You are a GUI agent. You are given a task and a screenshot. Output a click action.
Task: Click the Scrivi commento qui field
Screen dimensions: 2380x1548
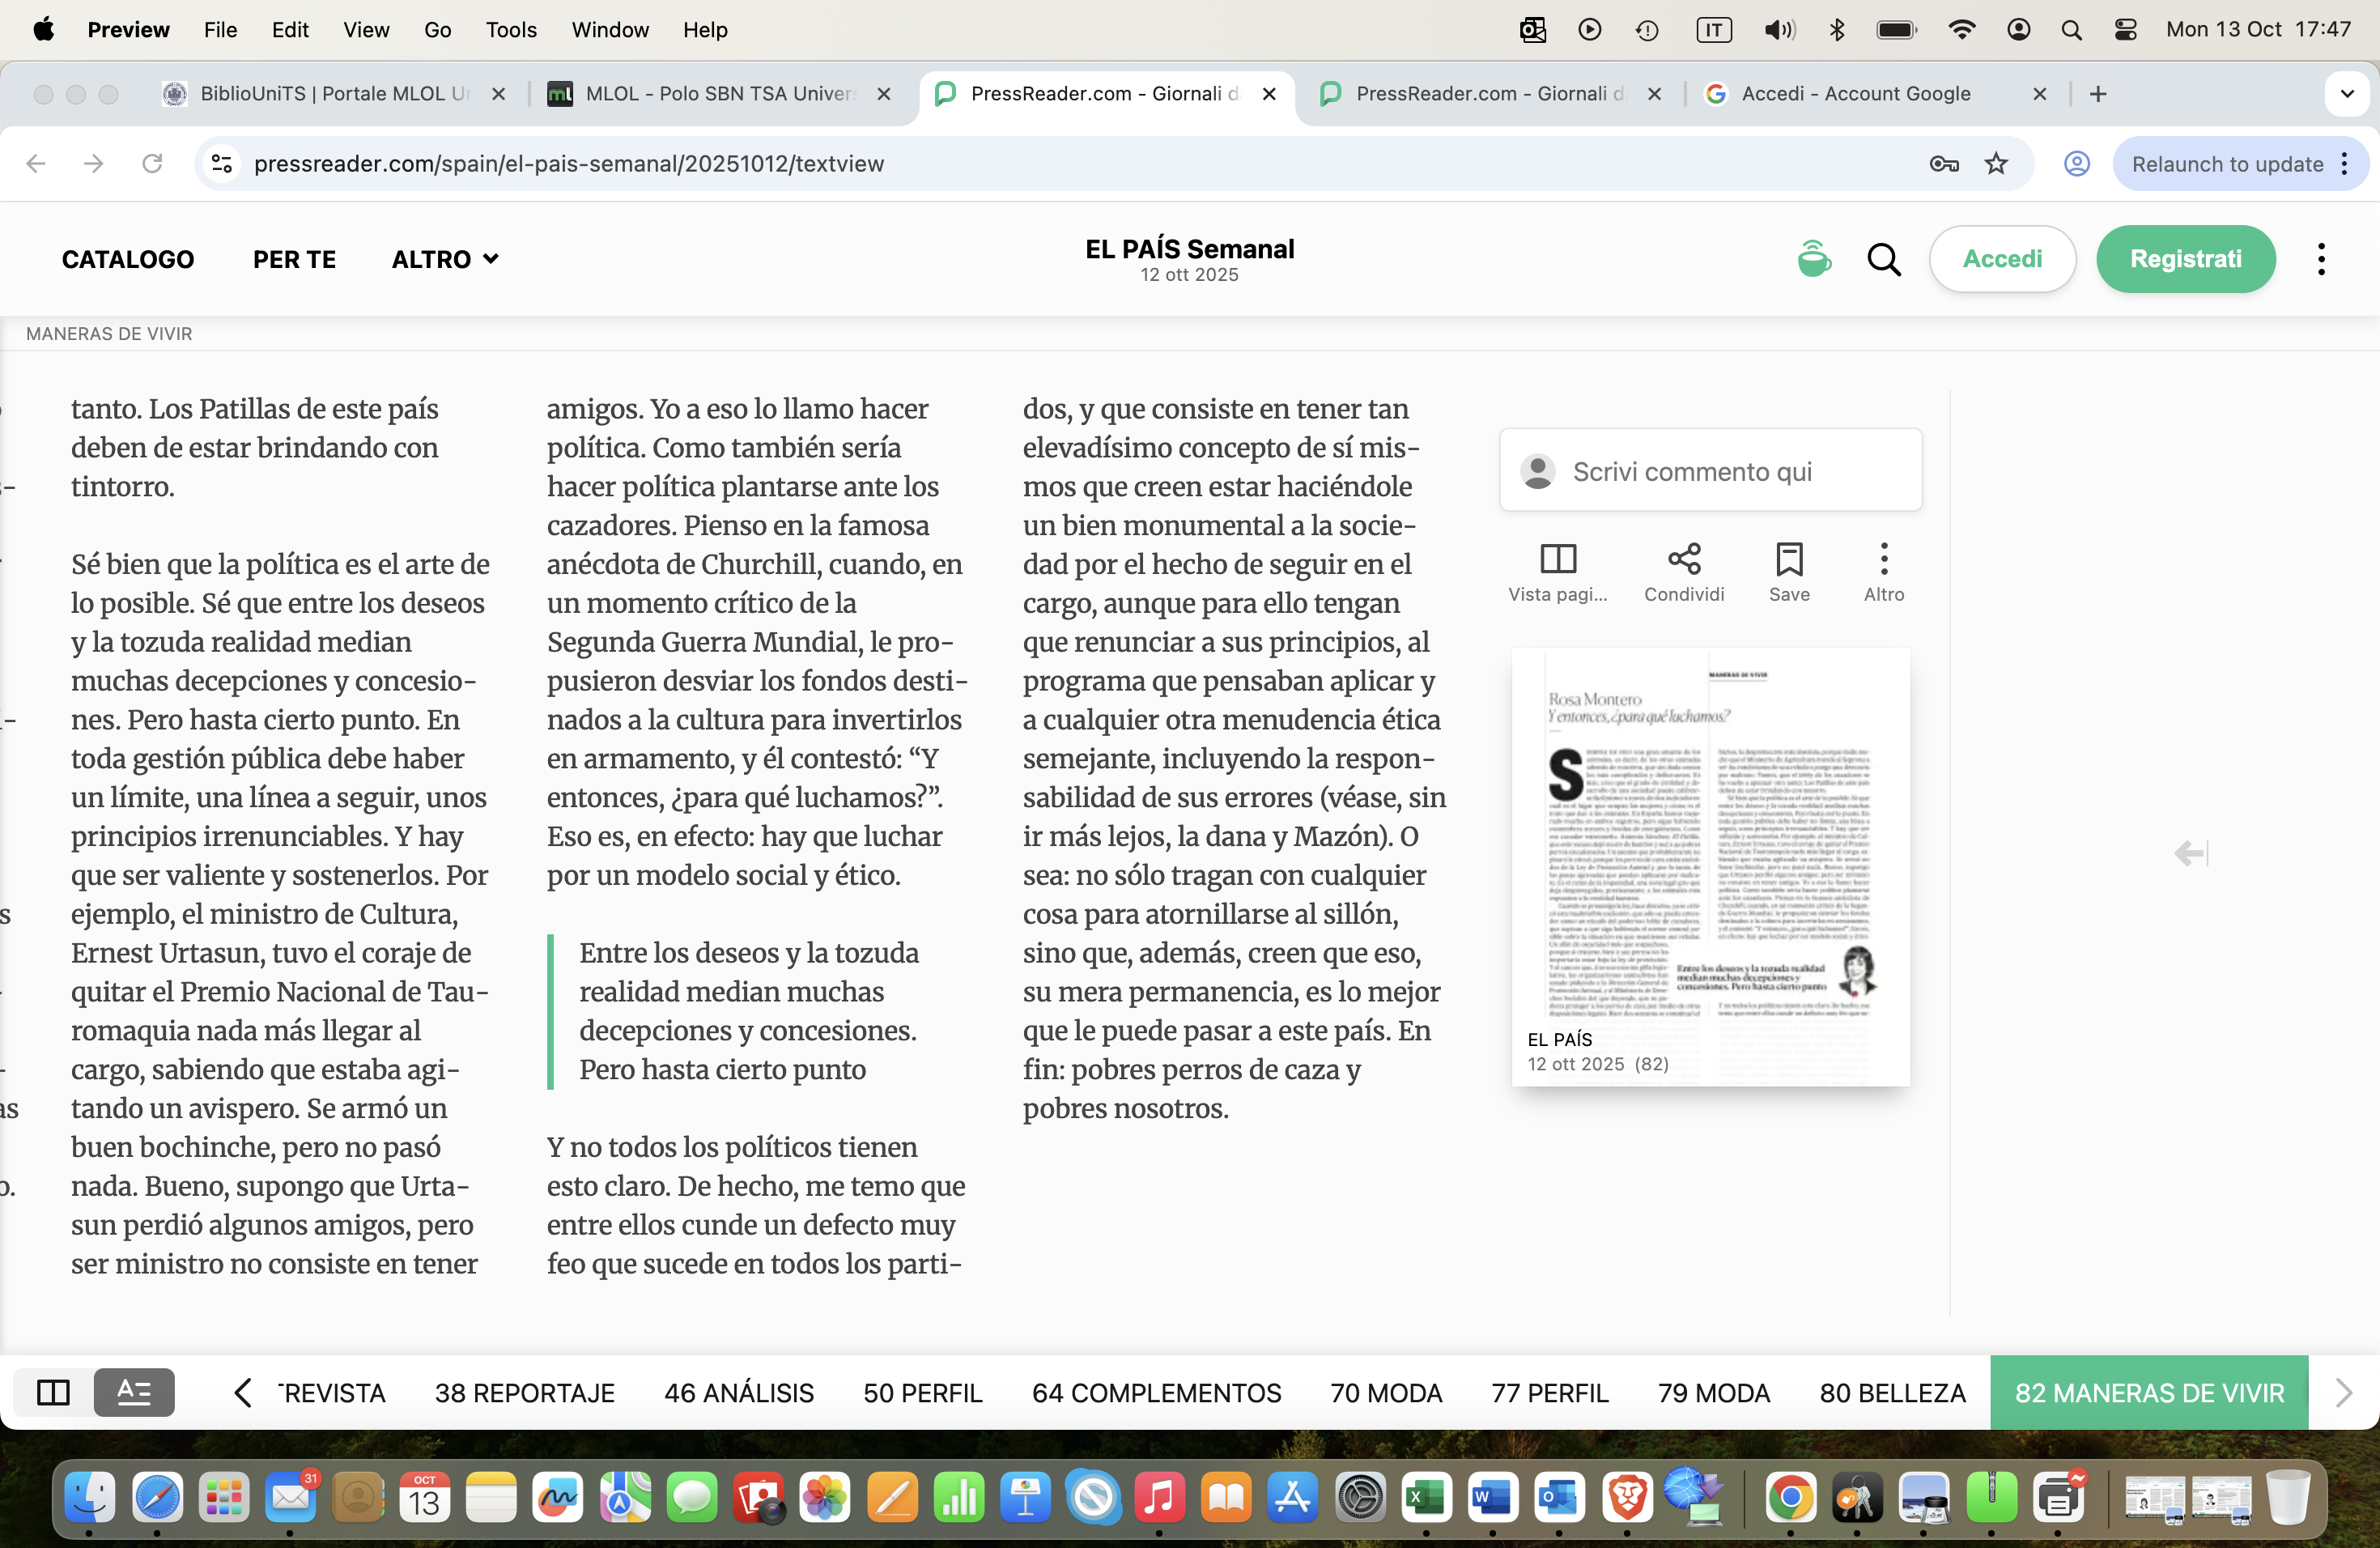pyautogui.click(x=1710, y=471)
